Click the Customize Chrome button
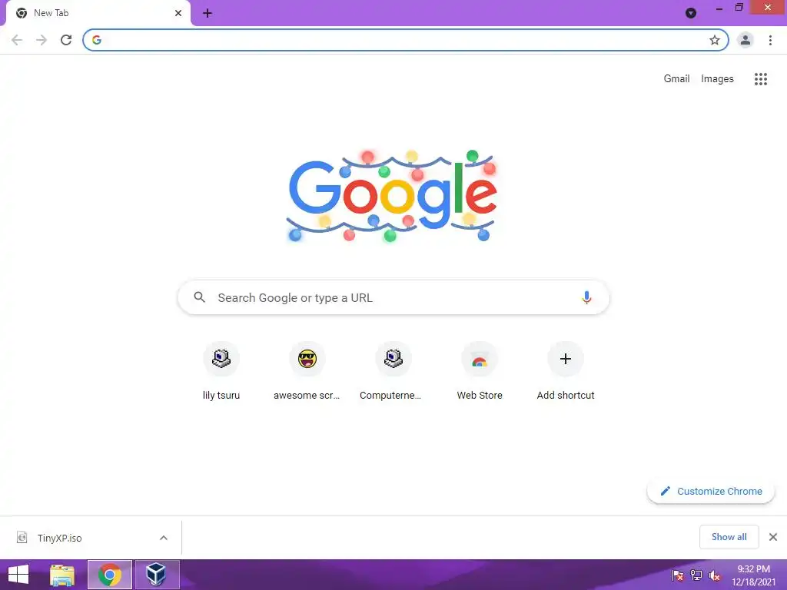 coord(710,491)
